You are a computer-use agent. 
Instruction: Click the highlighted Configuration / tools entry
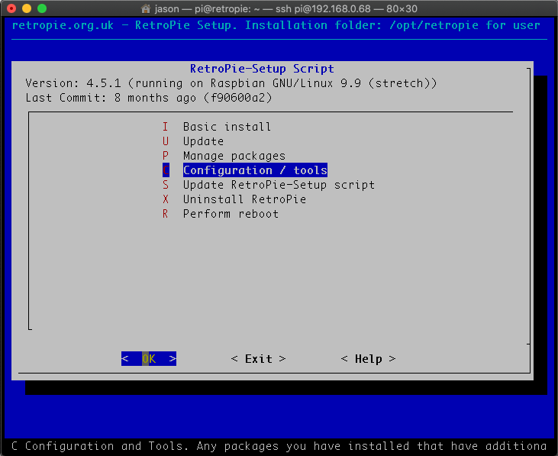[x=255, y=170]
